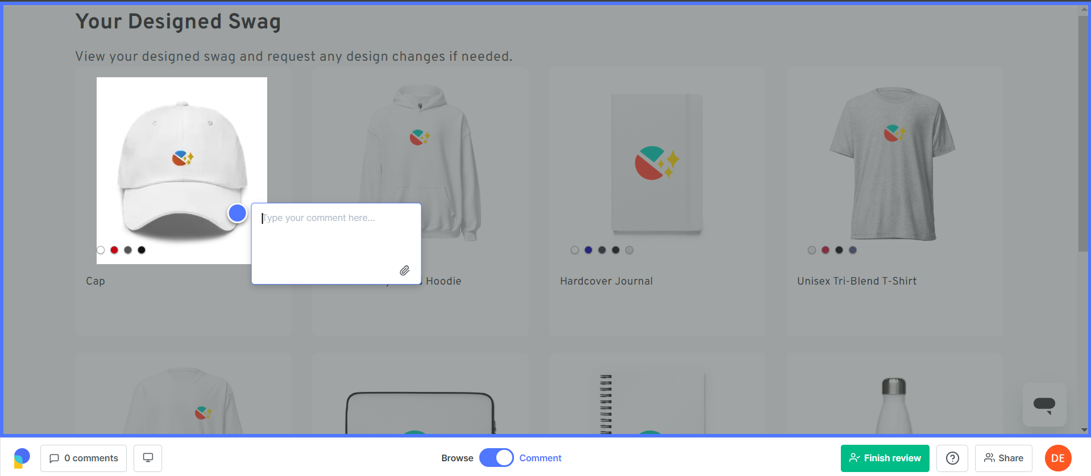Select blue swatch for Hardcover Journal
This screenshot has width=1091, height=476.
click(588, 250)
